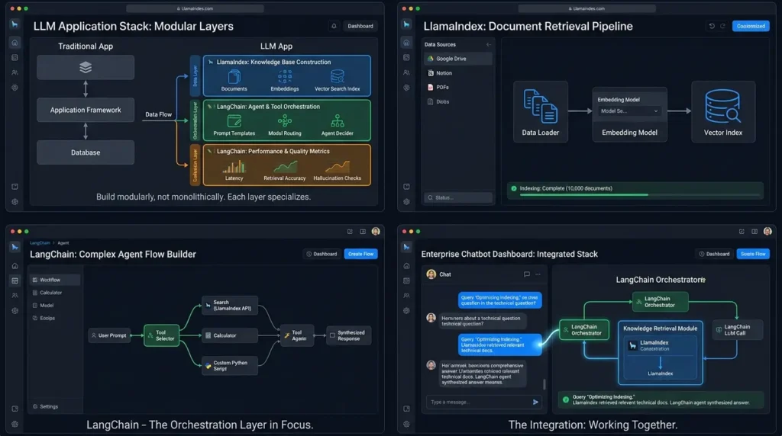
Task: Click the Prompt Templates icon
Action: (x=234, y=121)
